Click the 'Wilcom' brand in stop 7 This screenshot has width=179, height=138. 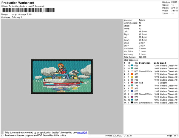click(163, 83)
